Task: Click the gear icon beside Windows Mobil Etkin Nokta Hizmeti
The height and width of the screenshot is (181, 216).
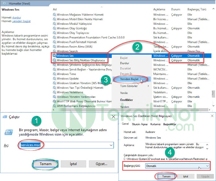Action: [55, 19]
